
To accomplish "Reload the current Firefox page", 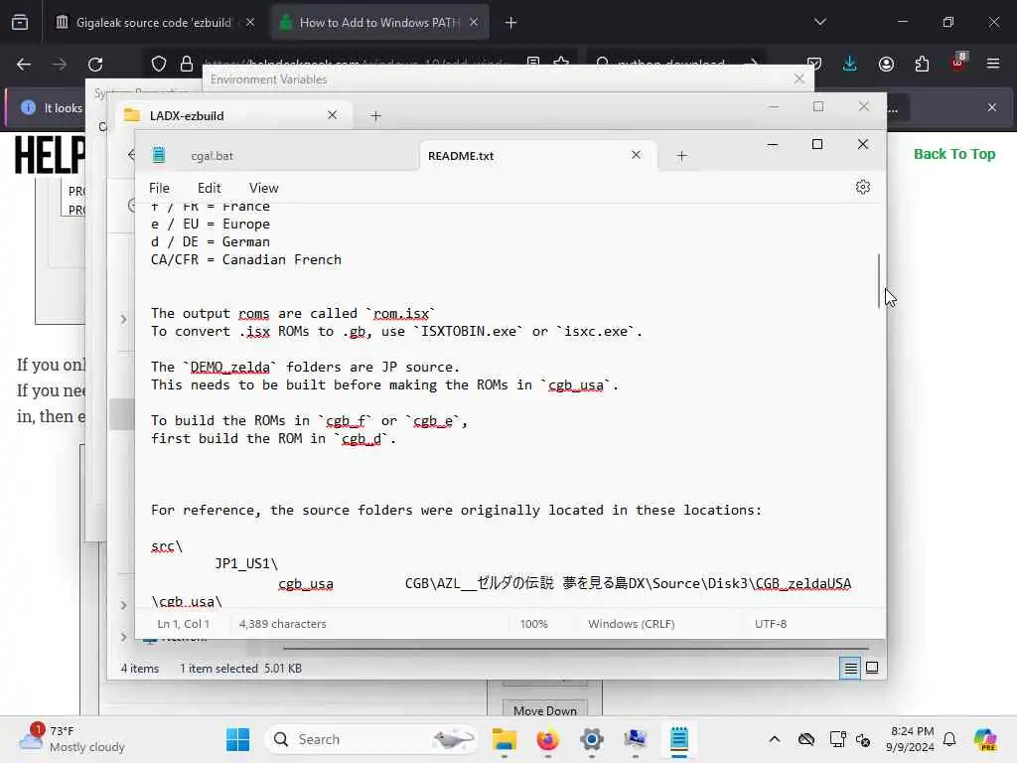I will [95, 65].
